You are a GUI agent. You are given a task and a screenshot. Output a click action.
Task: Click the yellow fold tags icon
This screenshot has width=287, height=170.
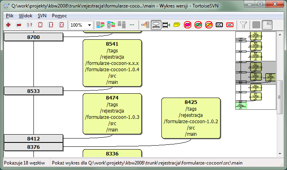[x=177, y=25]
